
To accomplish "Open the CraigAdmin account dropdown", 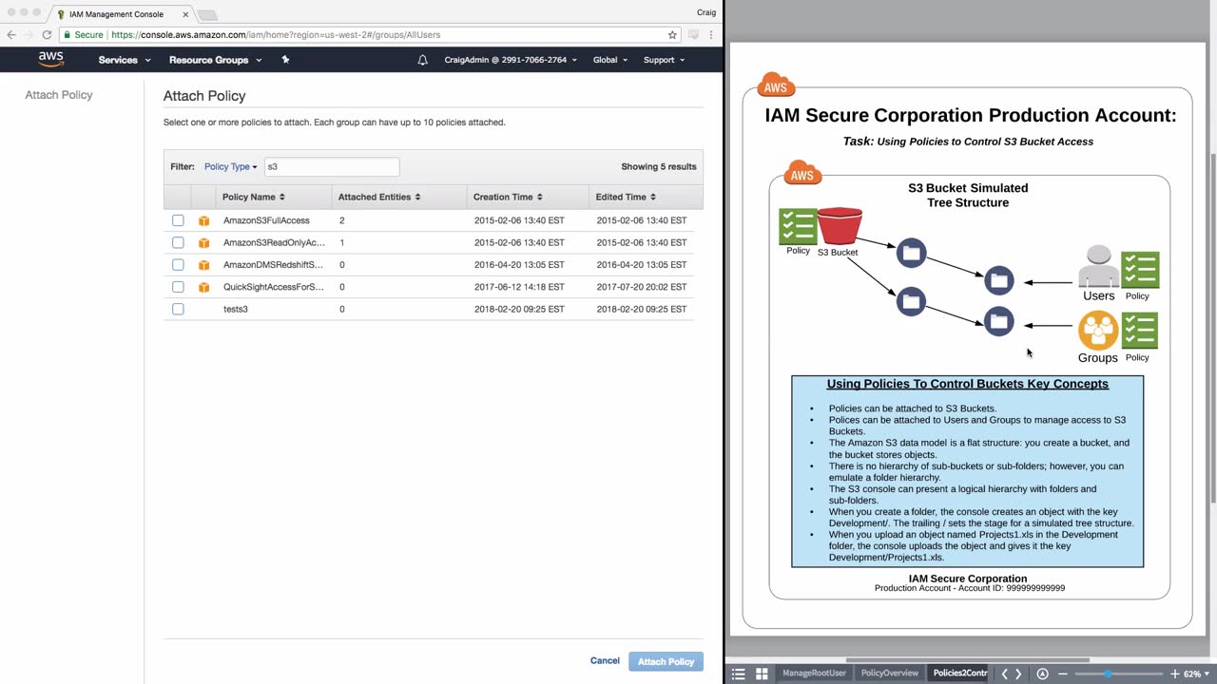I will point(511,60).
